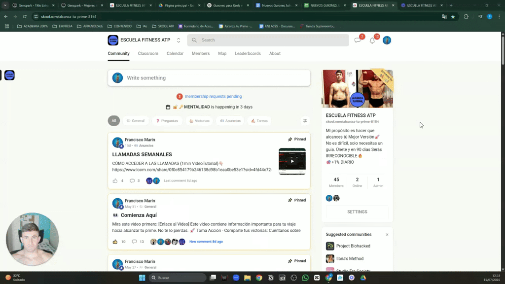The height and width of the screenshot is (284, 505).
Task: Open the Chrome extensions icon
Action: (x=466, y=17)
